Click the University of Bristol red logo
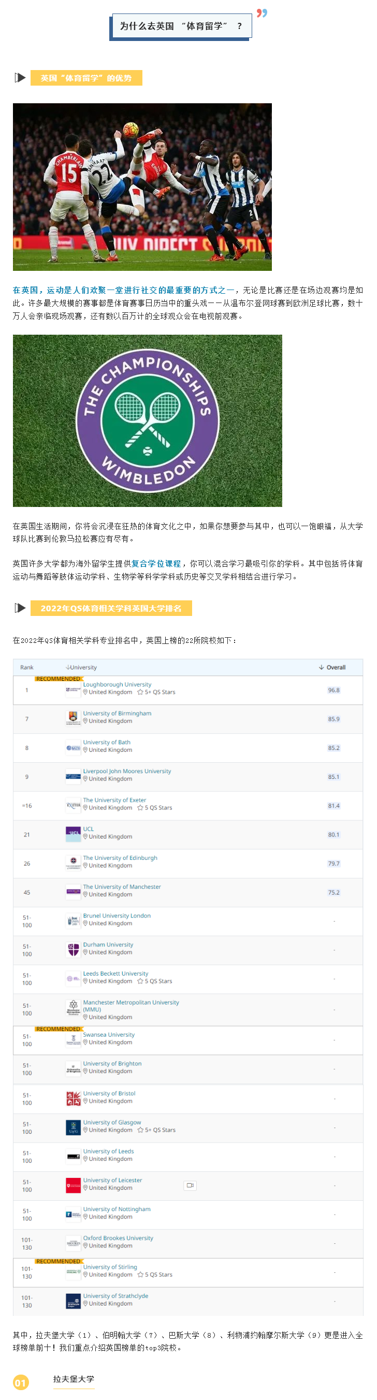The height and width of the screenshot is (1400, 377). click(x=73, y=1099)
